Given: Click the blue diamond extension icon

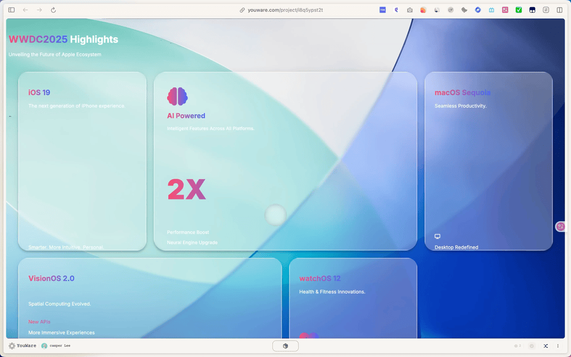Looking at the screenshot, I should click(x=478, y=10).
